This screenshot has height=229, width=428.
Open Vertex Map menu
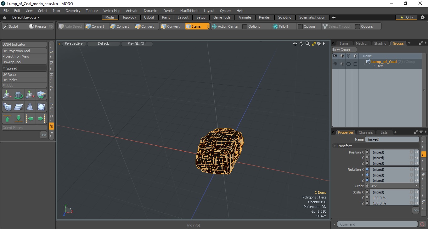(112, 11)
